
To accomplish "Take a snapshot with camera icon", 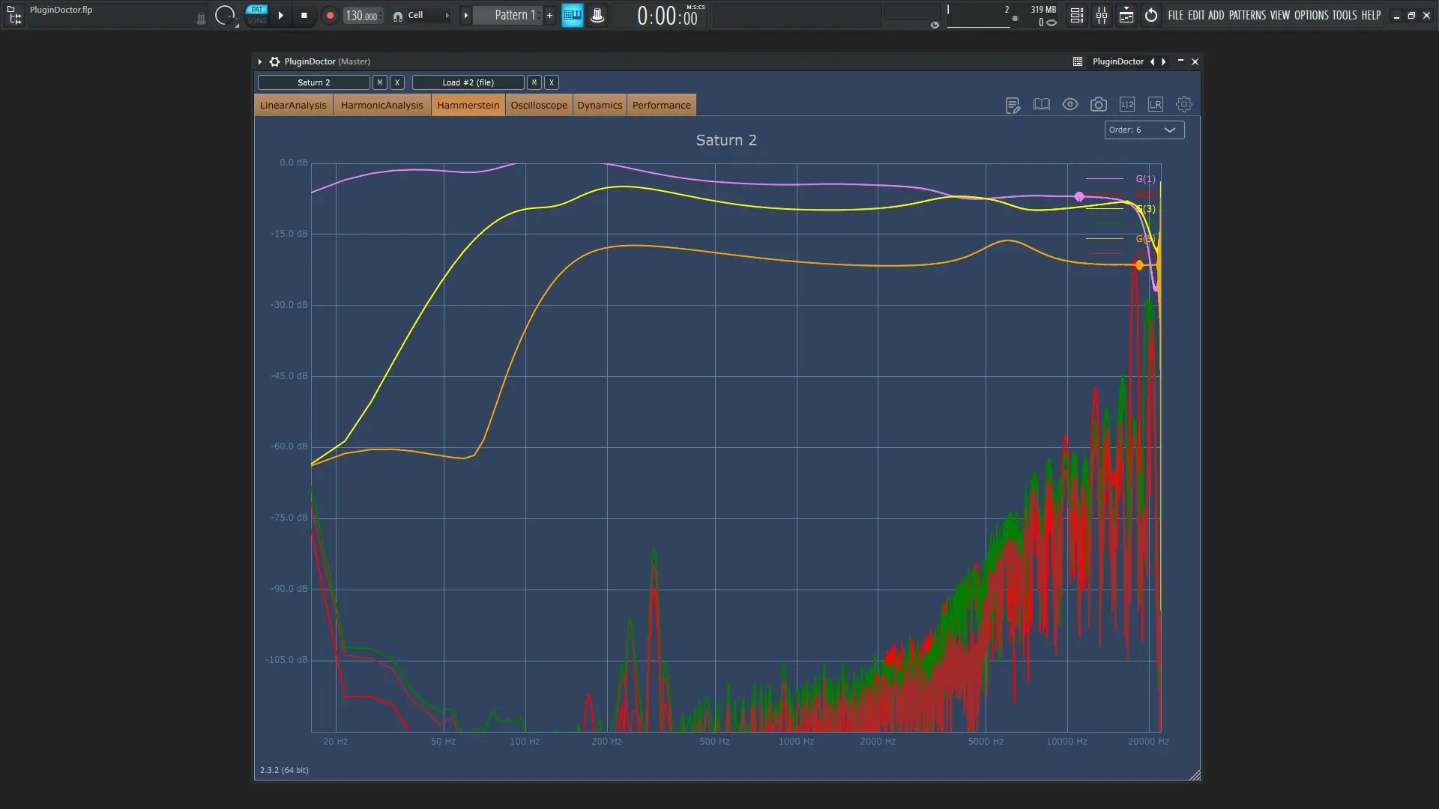I will [x=1098, y=105].
